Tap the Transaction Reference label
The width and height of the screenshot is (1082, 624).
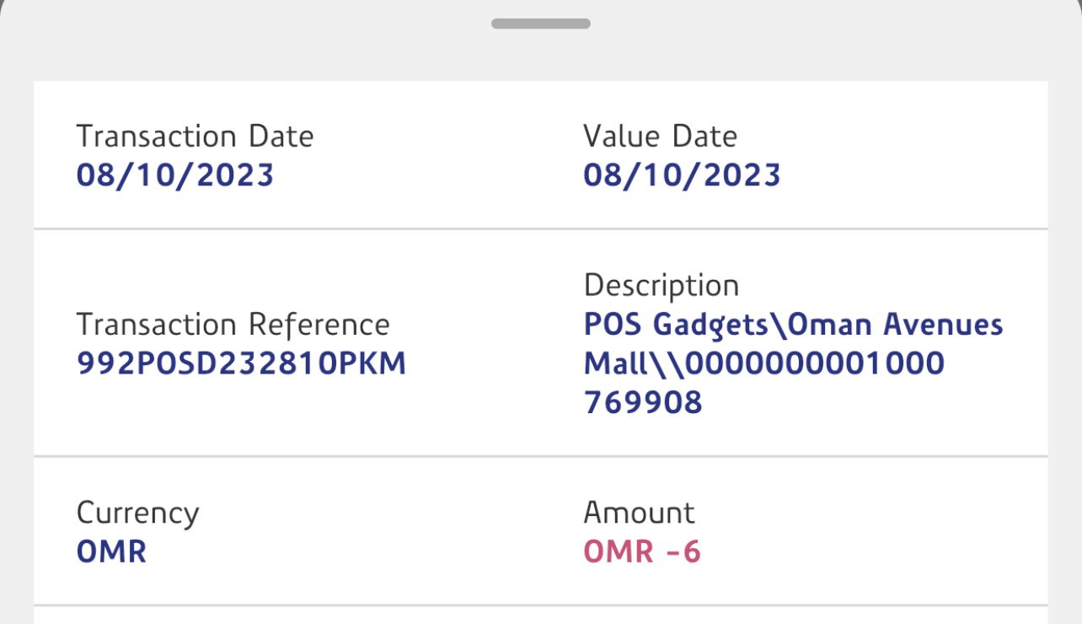233,325
